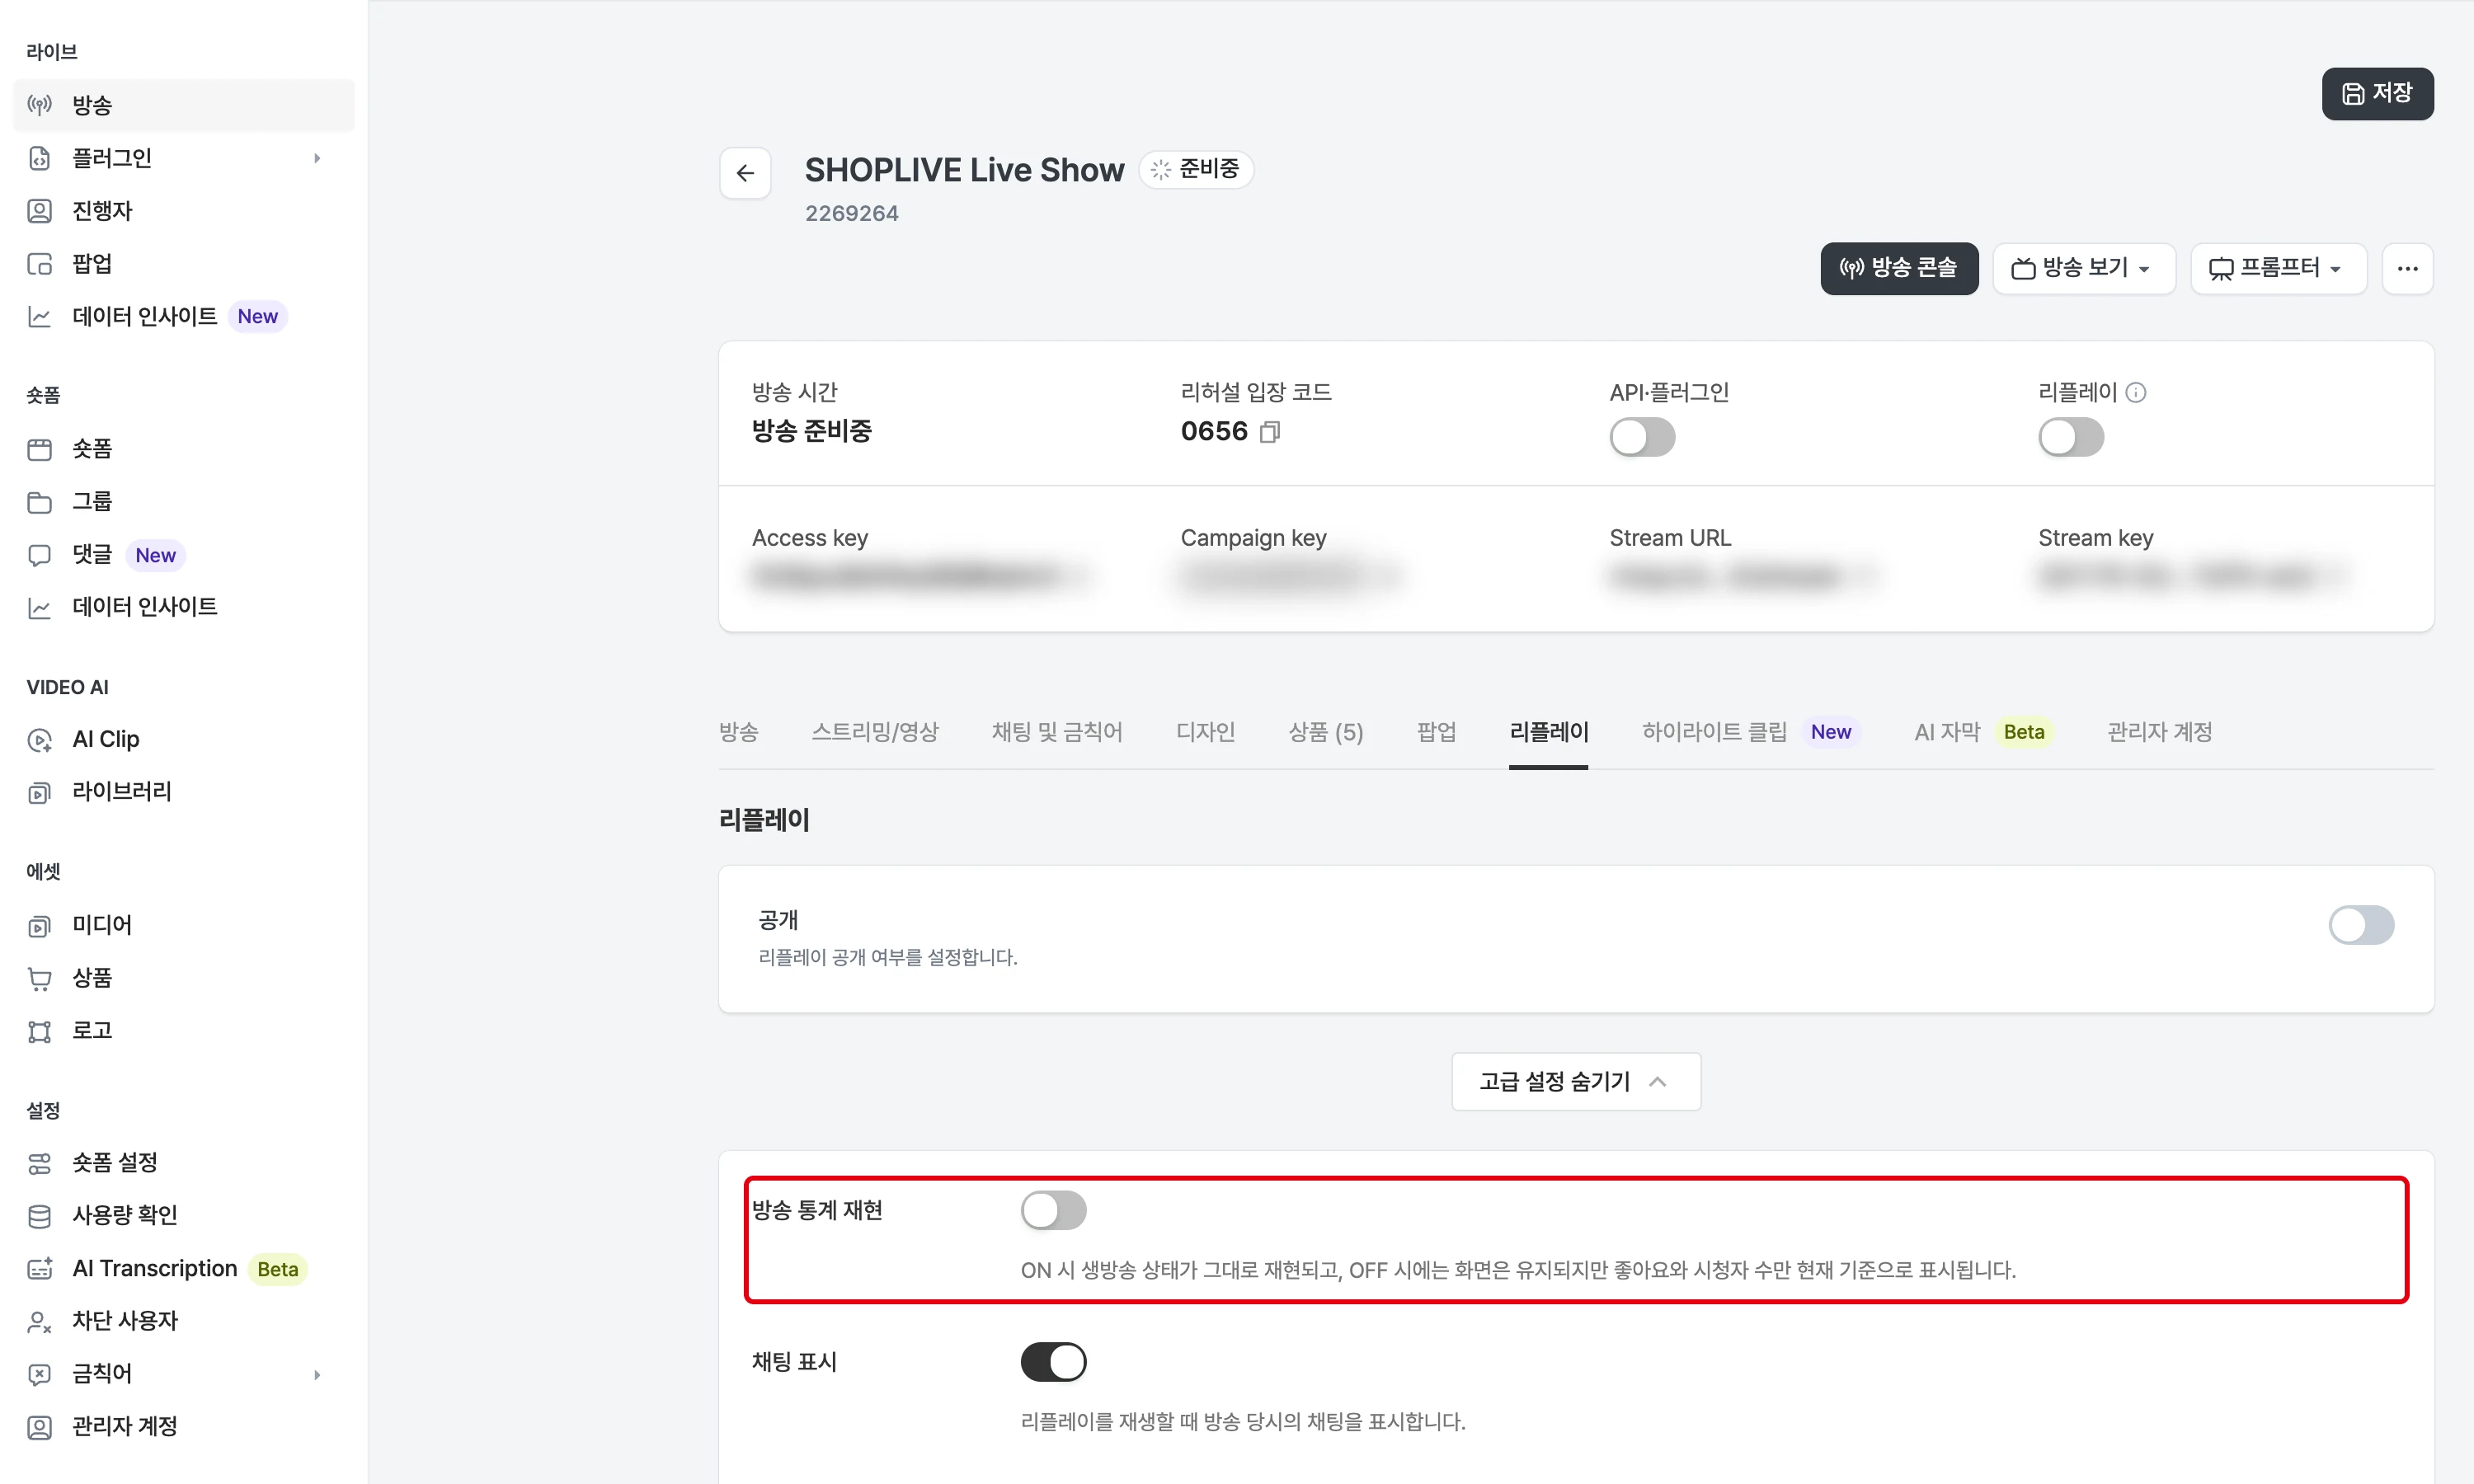
Task: Open the three-dots more options menu
Action: [x=2407, y=268]
